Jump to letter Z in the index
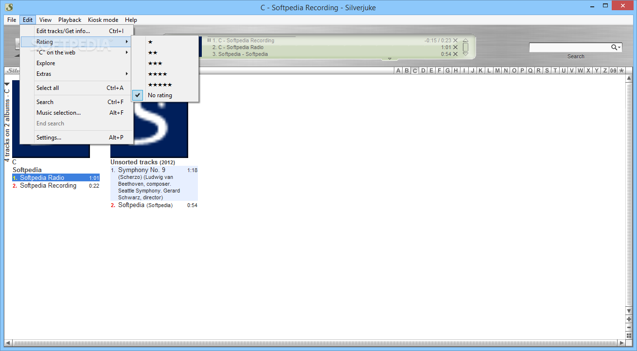Viewport: 637px width, 351px height. click(605, 70)
